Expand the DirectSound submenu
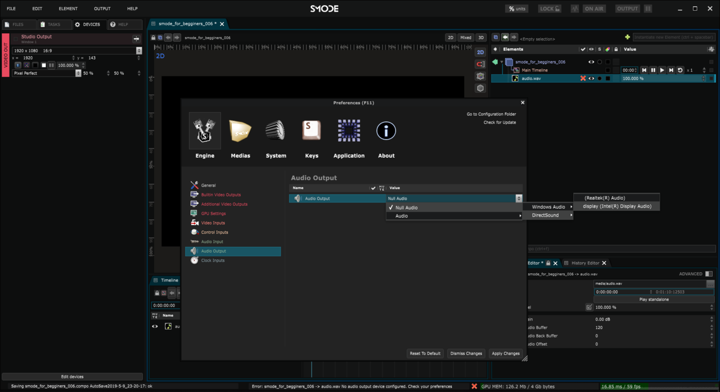 tap(548, 215)
